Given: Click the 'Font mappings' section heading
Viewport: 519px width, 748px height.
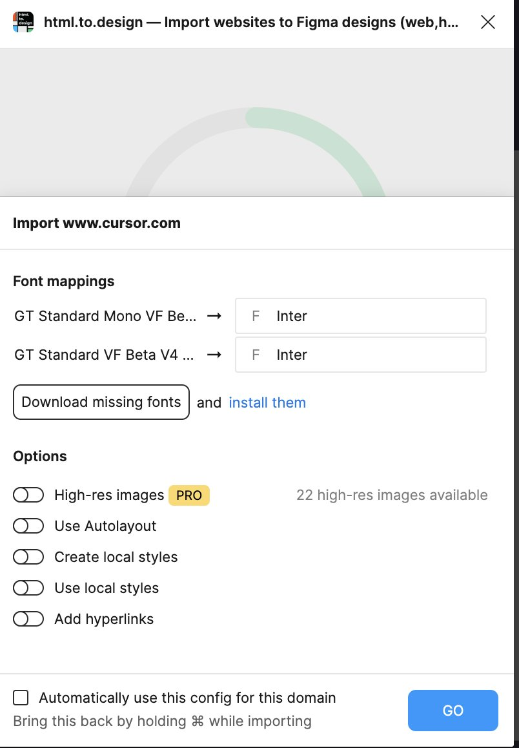Looking at the screenshot, I should (x=63, y=281).
